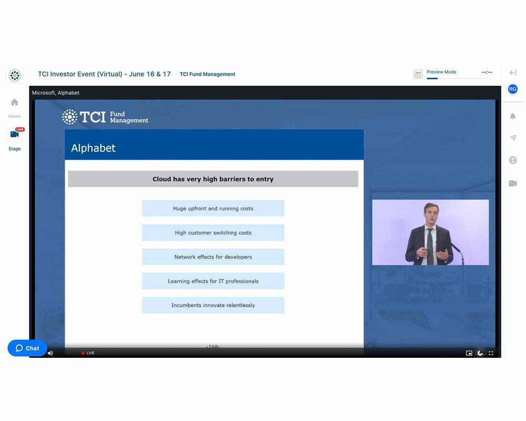Click the Preview Mode label
The width and height of the screenshot is (526, 421).
click(441, 72)
